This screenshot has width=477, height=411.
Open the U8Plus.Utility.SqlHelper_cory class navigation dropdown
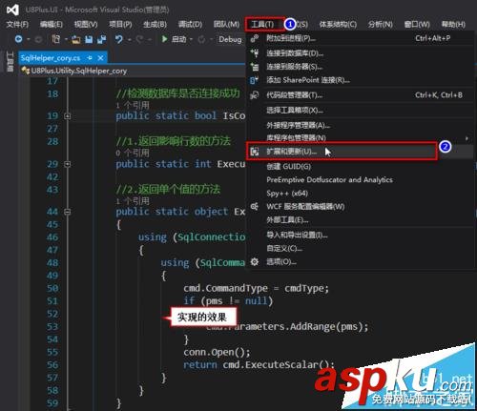133,71
